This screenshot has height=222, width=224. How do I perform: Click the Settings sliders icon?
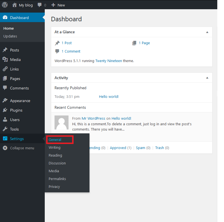coord(5,138)
